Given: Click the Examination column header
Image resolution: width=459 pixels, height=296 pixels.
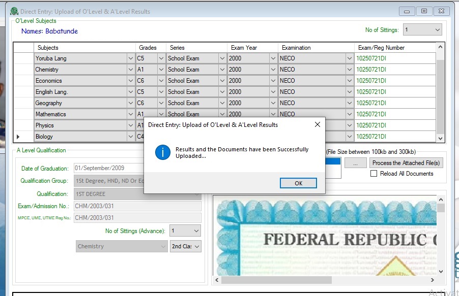Looking at the screenshot, I should point(316,48).
